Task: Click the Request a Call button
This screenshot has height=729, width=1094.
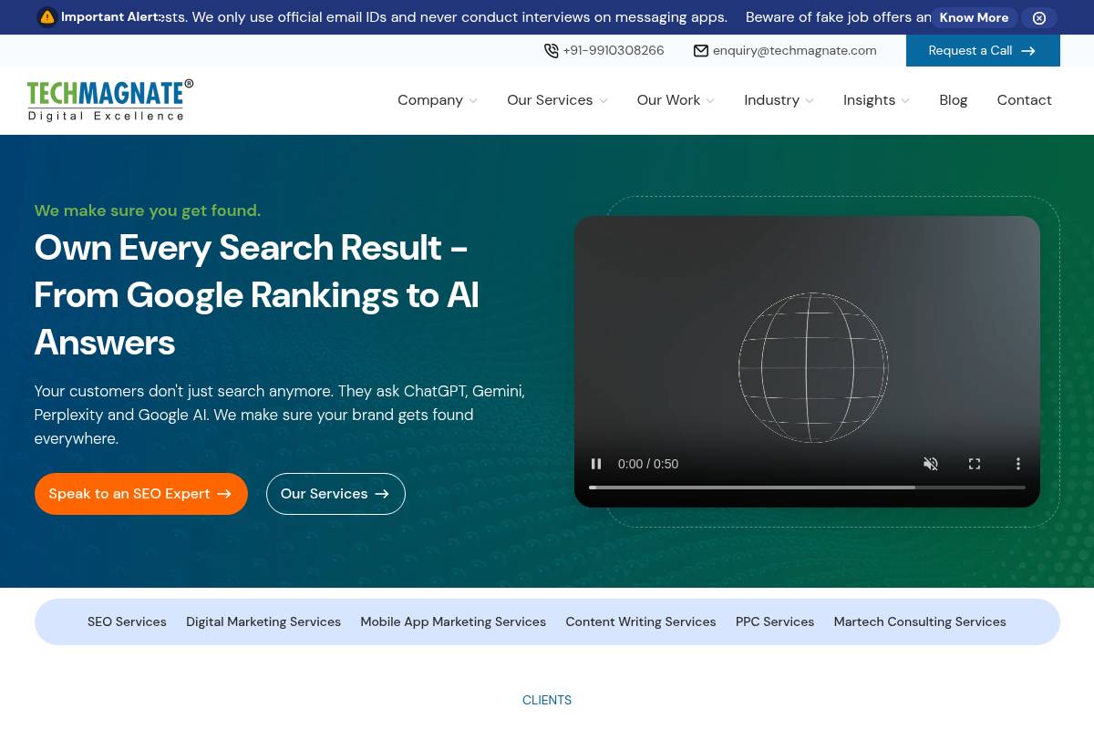Action: pos(983,51)
